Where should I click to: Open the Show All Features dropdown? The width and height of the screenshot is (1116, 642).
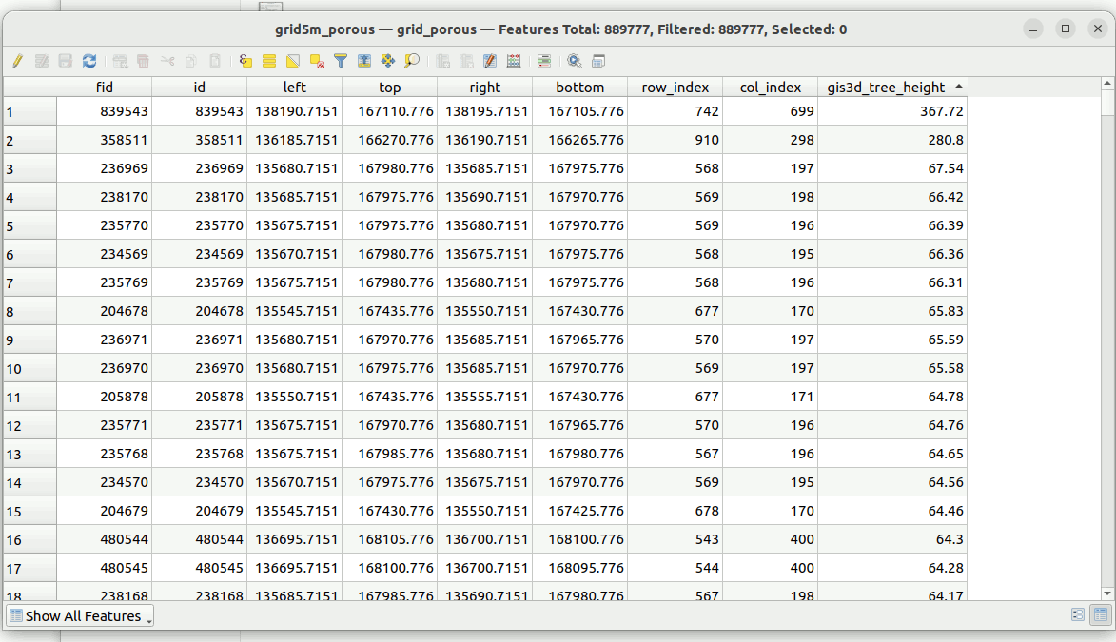(80, 615)
